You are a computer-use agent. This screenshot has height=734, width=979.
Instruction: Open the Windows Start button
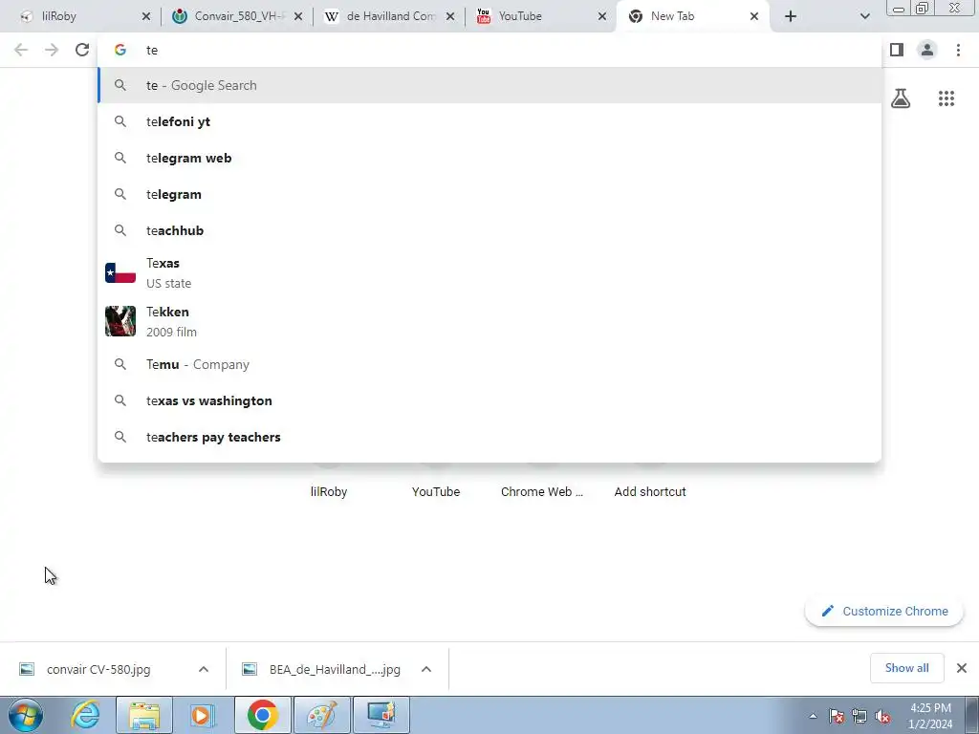pyautogui.click(x=26, y=715)
